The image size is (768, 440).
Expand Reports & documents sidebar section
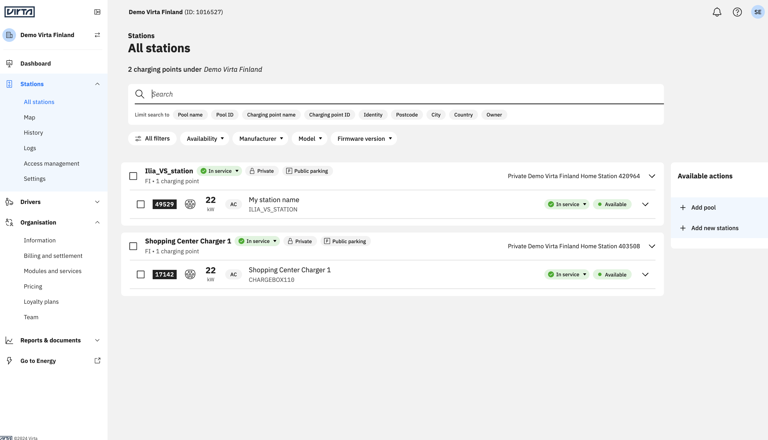point(97,340)
